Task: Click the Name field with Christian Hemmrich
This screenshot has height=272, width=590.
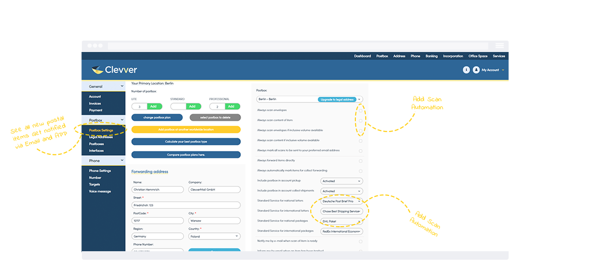Action: (158, 189)
